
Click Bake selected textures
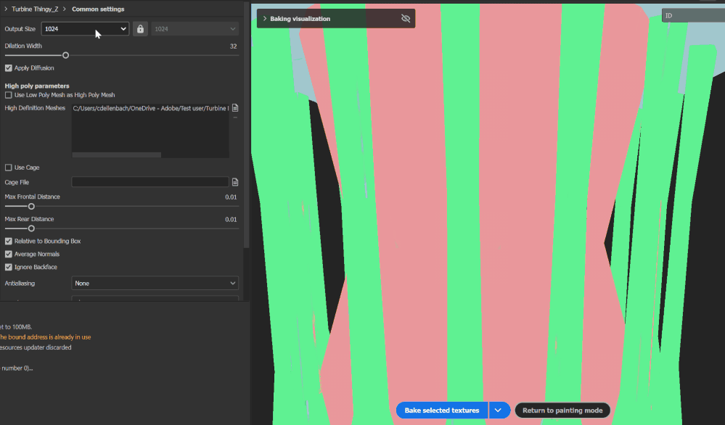coord(441,410)
